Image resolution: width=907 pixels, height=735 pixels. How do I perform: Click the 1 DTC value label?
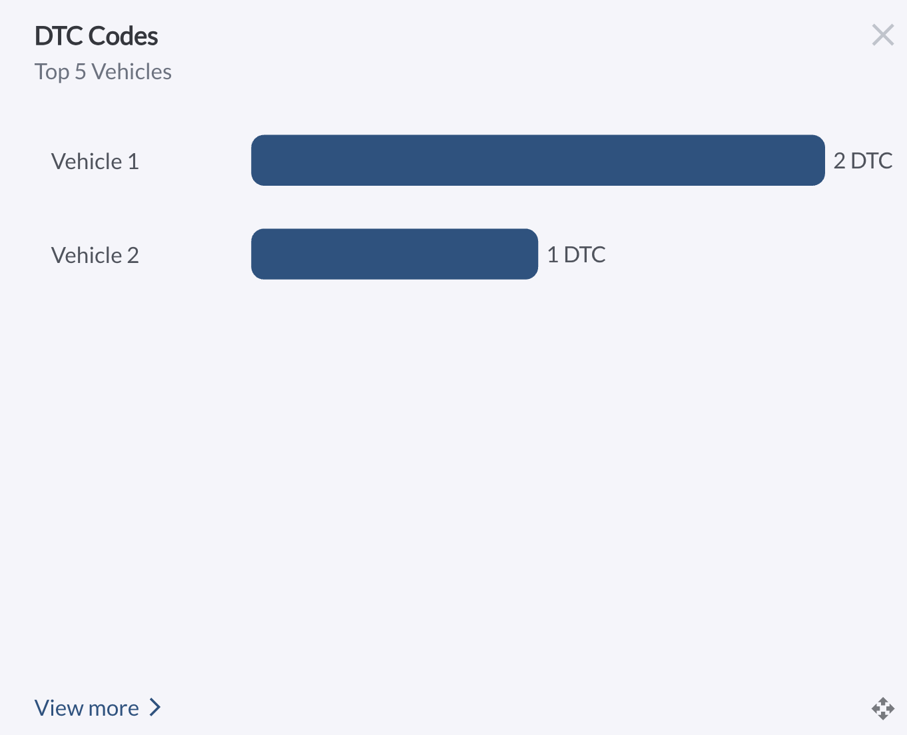(x=576, y=255)
